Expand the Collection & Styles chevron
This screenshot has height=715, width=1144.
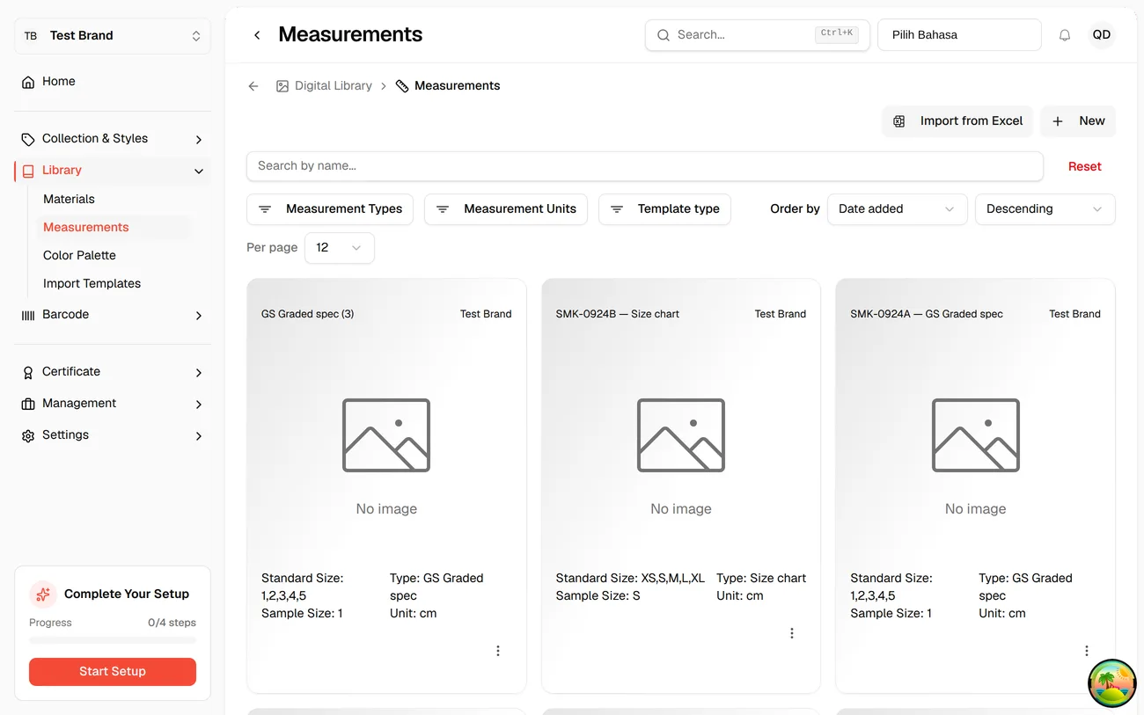click(x=199, y=139)
